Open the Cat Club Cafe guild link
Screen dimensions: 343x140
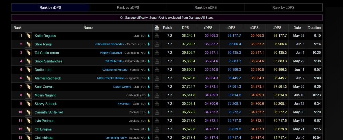pos(116,61)
